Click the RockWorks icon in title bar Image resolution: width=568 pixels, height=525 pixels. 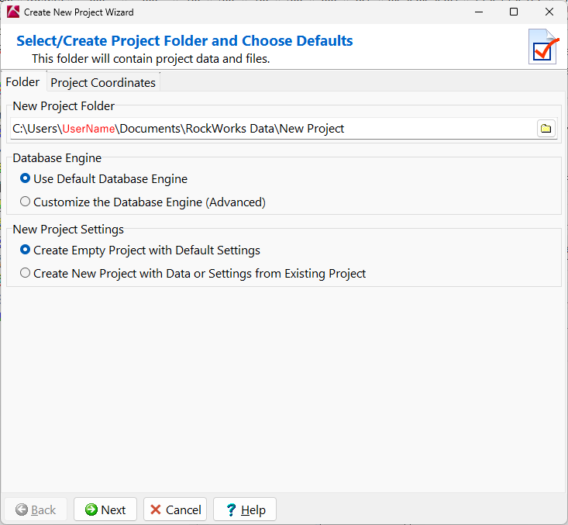pos(12,12)
